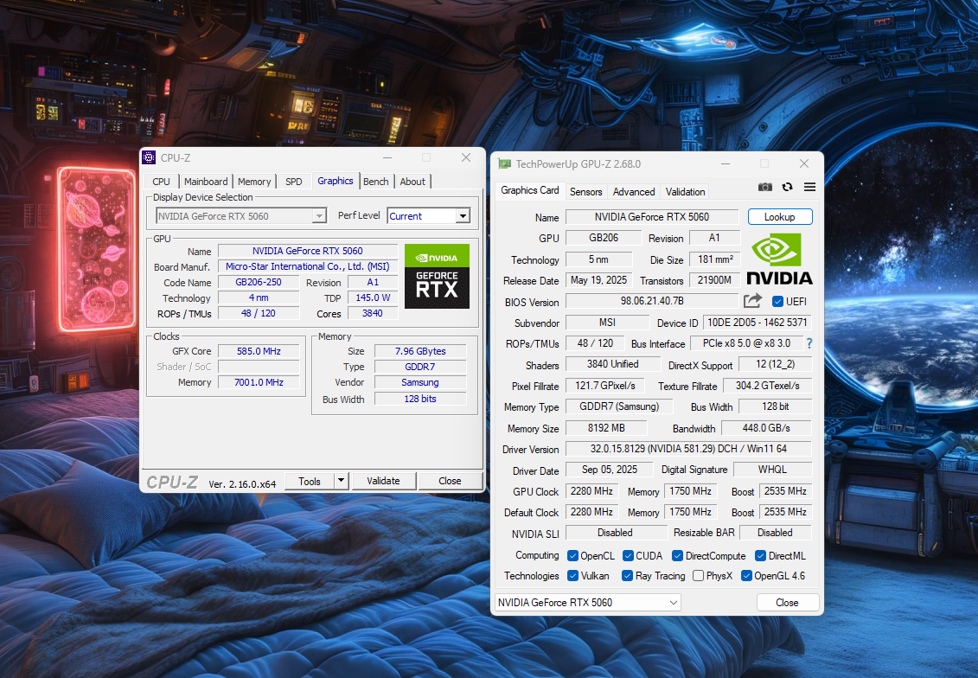The width and height of the screenshot is (978, 678).
Task: Expand the Tools dropdown arrow
Action: pos(341,481)
